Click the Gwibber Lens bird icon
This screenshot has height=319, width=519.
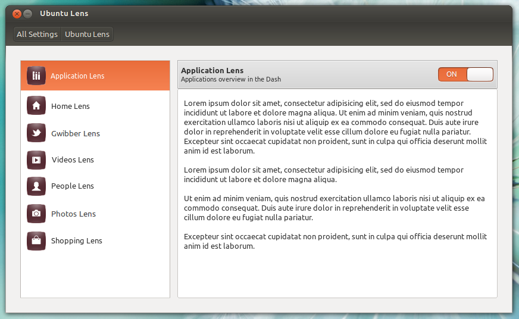[36, 133]
